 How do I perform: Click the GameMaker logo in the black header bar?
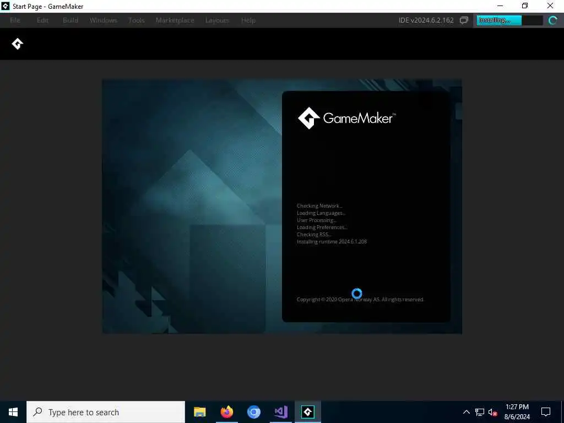pyautogui.click(x=17, y=44)
